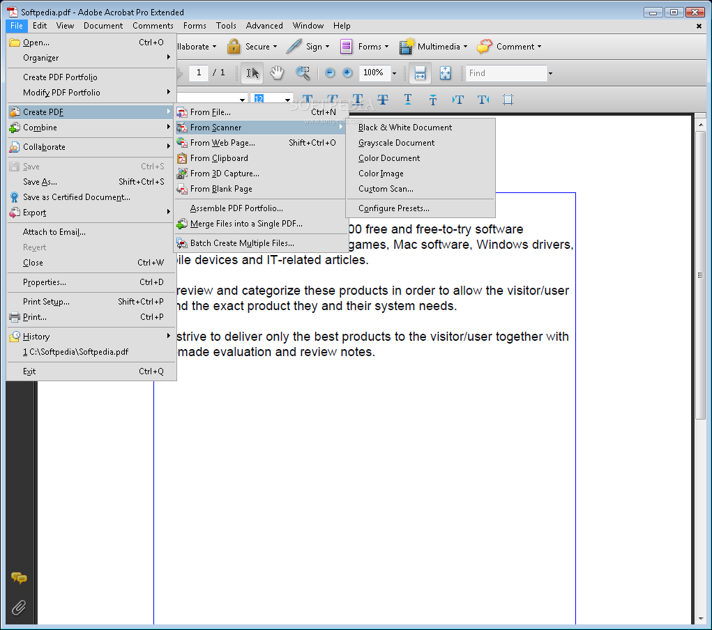Choose From Web Page option
Viewport: 712px width, 630px height.
[x=260, y=143]
